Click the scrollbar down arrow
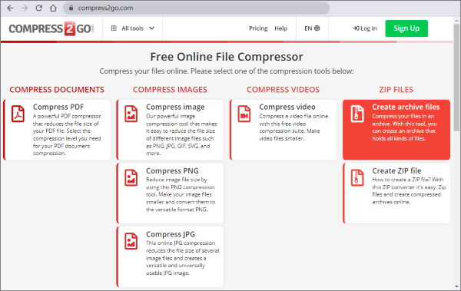 pyautogui.click(x=456, y=286)
